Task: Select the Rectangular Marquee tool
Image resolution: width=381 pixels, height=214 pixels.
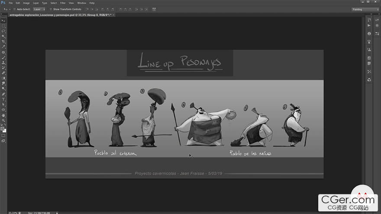Action: pos(3,26)
